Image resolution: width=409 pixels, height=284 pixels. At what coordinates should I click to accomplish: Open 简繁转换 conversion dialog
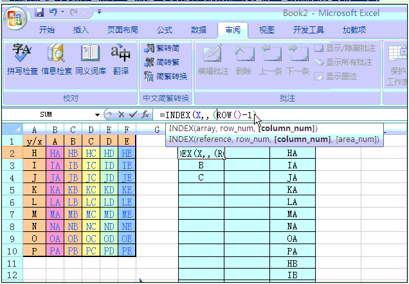166,76
